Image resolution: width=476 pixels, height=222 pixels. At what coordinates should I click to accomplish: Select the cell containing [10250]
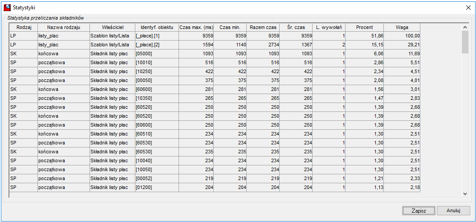tap(157, 71)
